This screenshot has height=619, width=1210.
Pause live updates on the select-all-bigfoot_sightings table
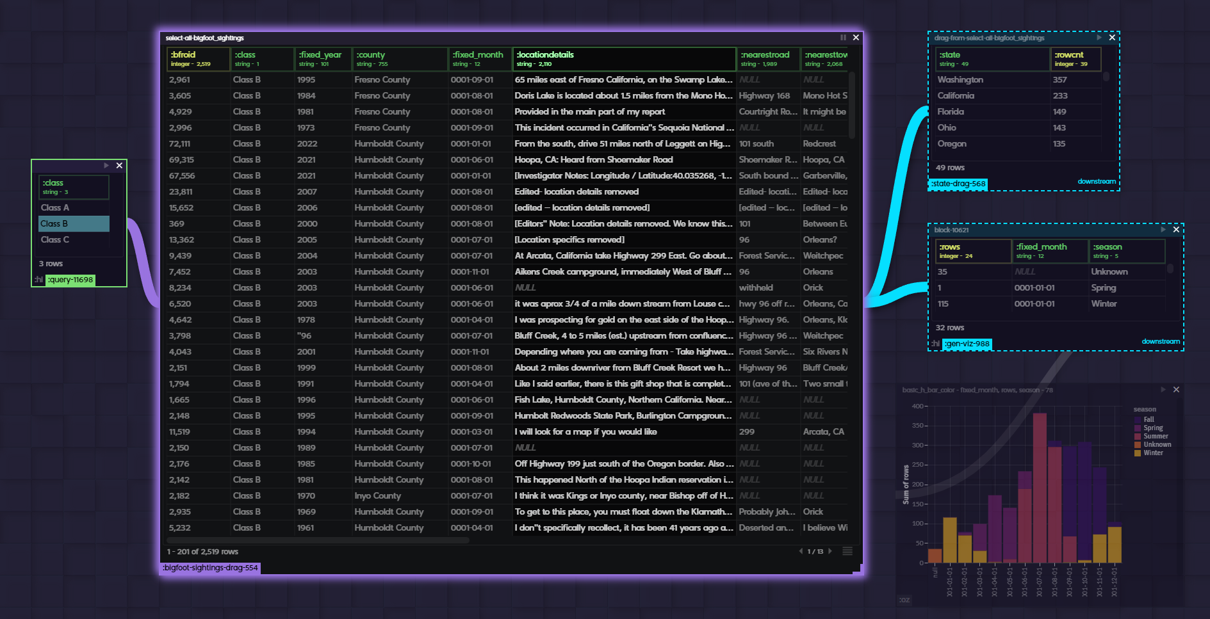843,37
